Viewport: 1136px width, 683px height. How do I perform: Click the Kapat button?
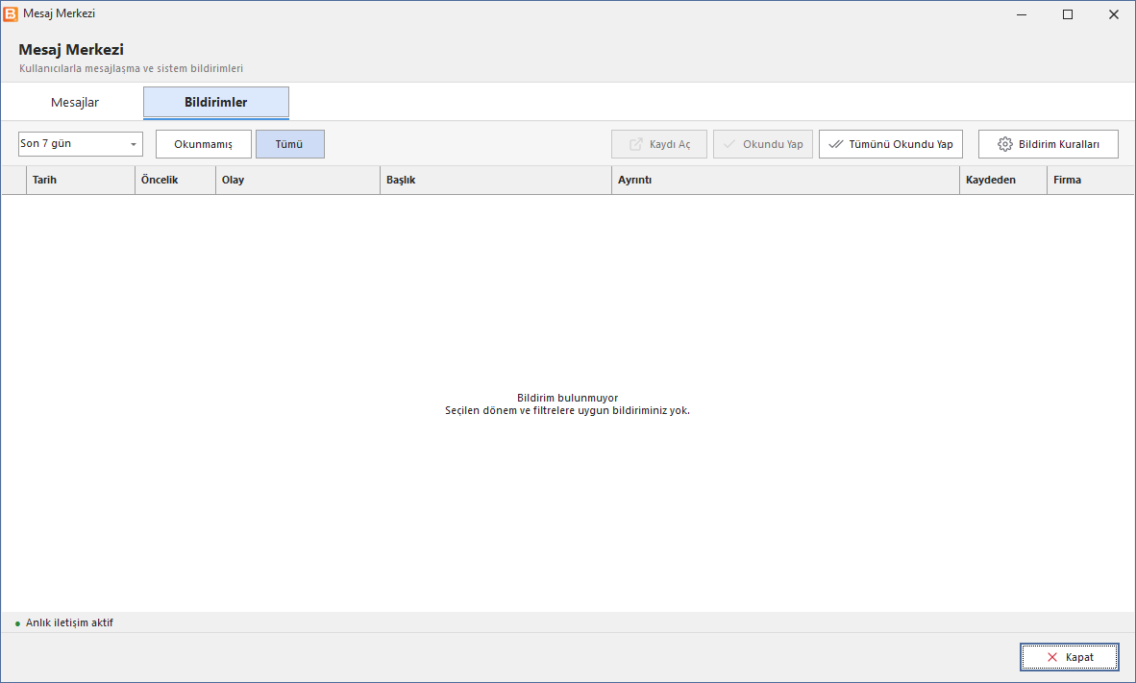[x=1070, y=657]
